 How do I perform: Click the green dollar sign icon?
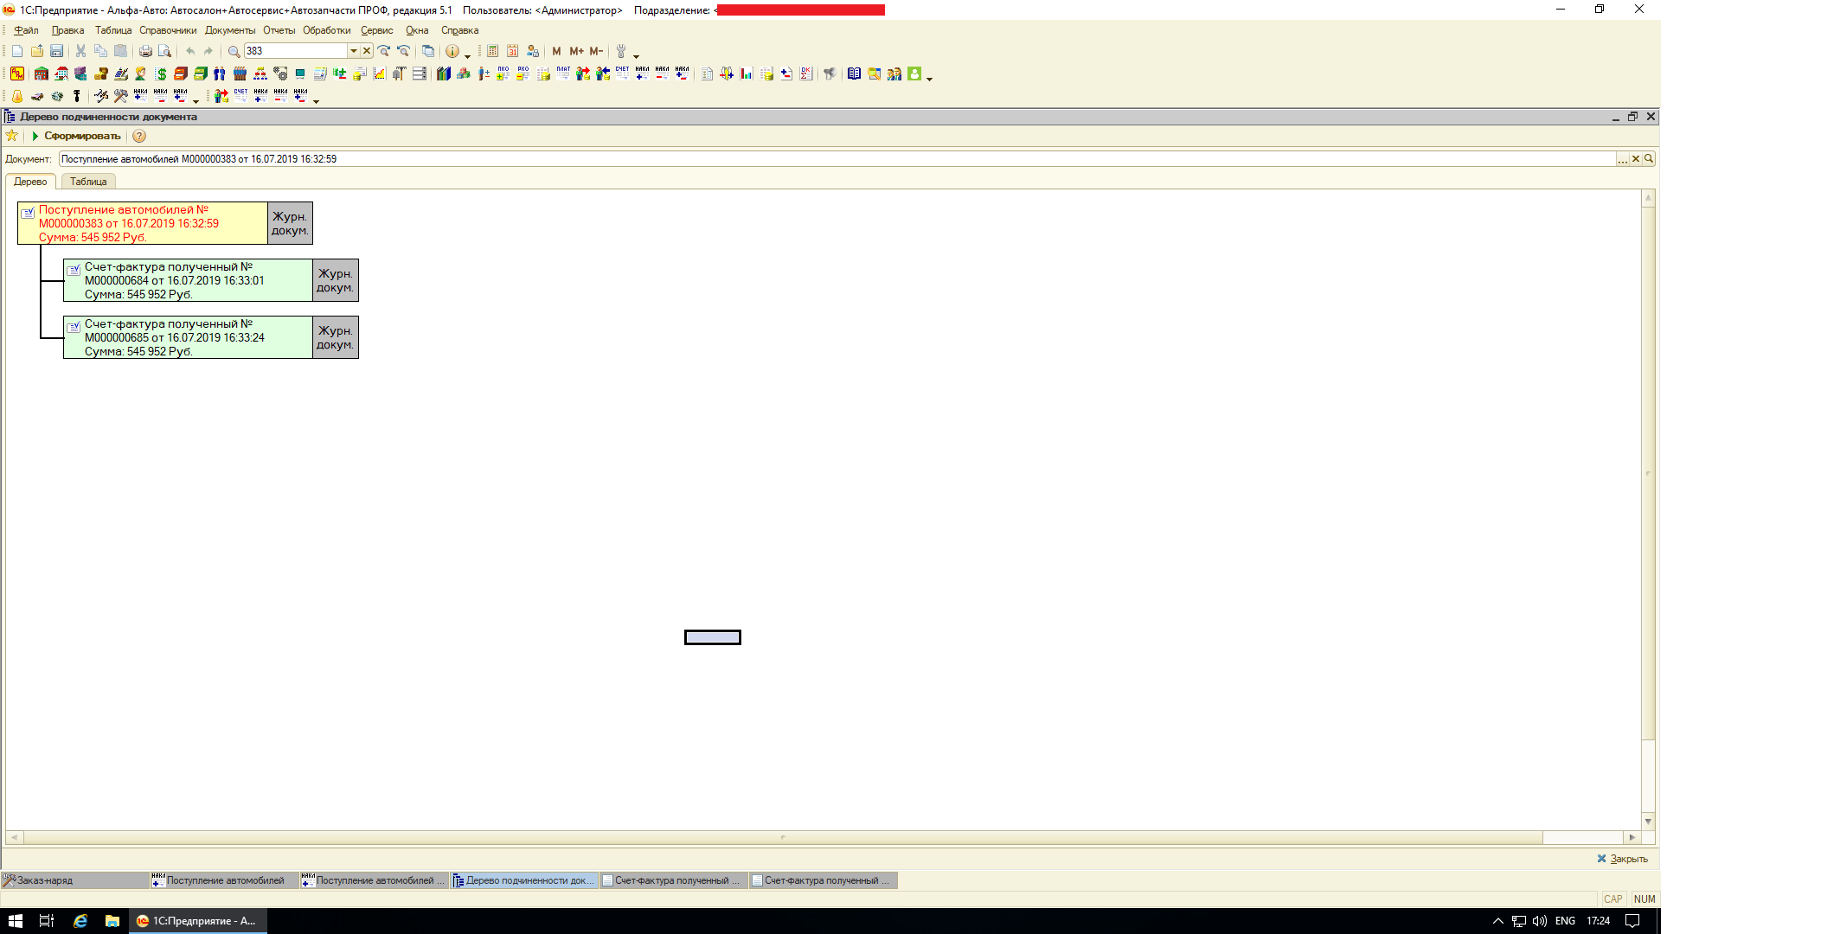161,74
